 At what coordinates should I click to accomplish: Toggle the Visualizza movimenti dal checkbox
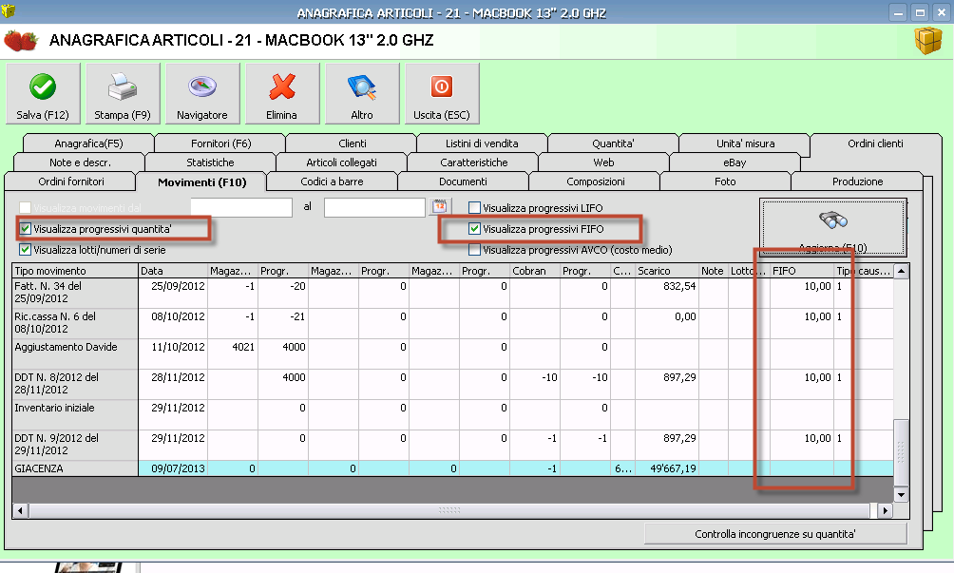point(26,208)
